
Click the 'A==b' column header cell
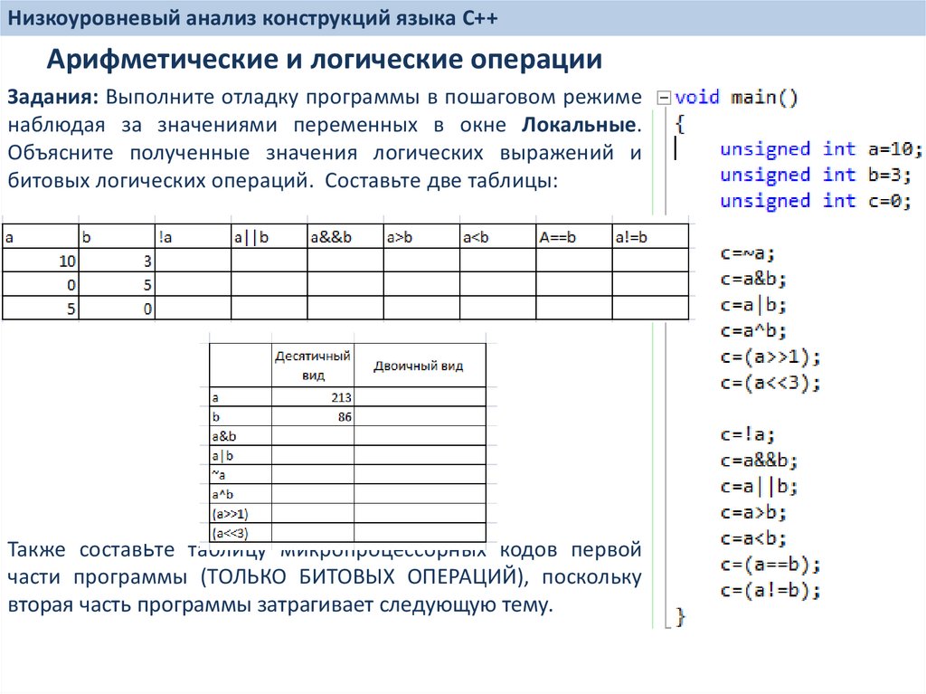coord(573,238)
